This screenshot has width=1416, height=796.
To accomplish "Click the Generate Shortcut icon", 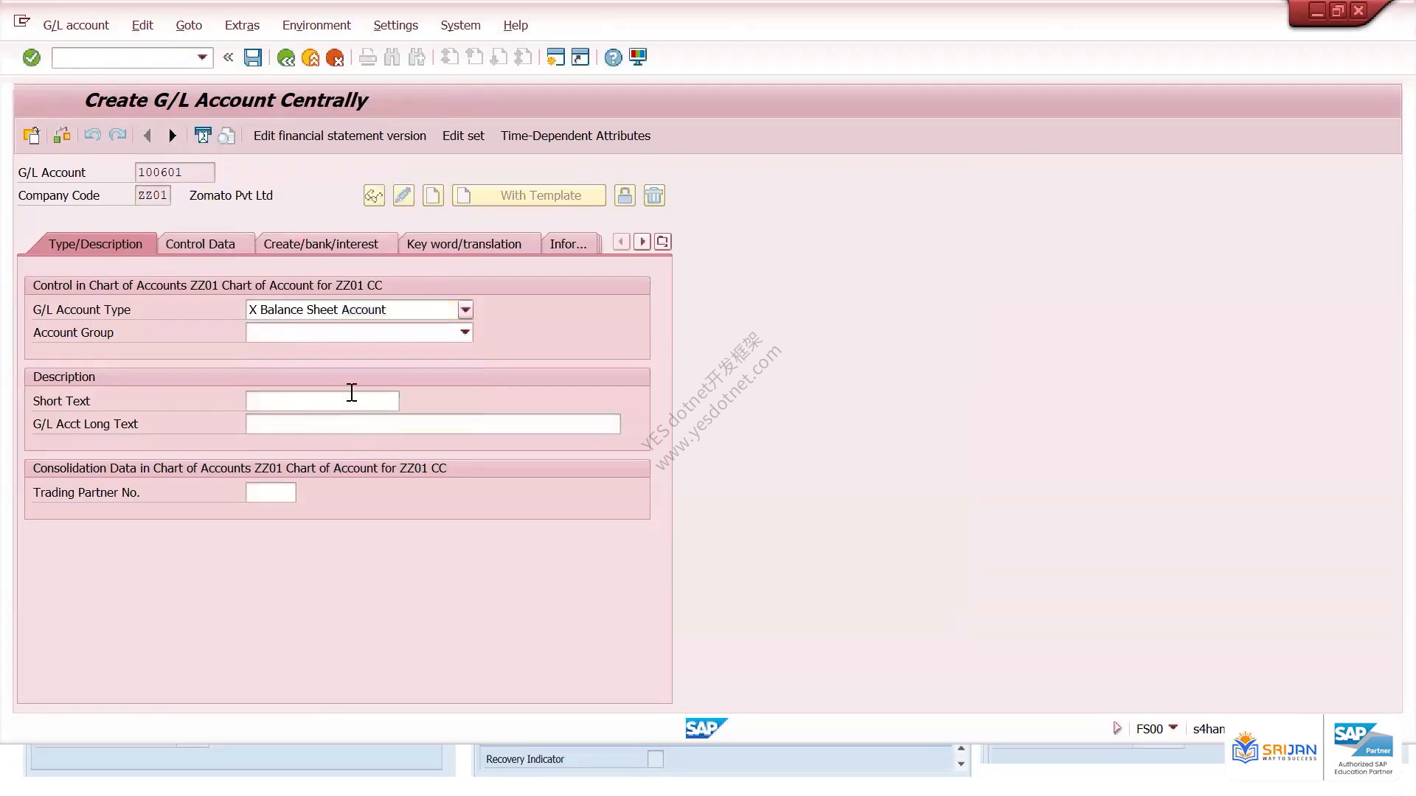I will [x=580, y=57].
